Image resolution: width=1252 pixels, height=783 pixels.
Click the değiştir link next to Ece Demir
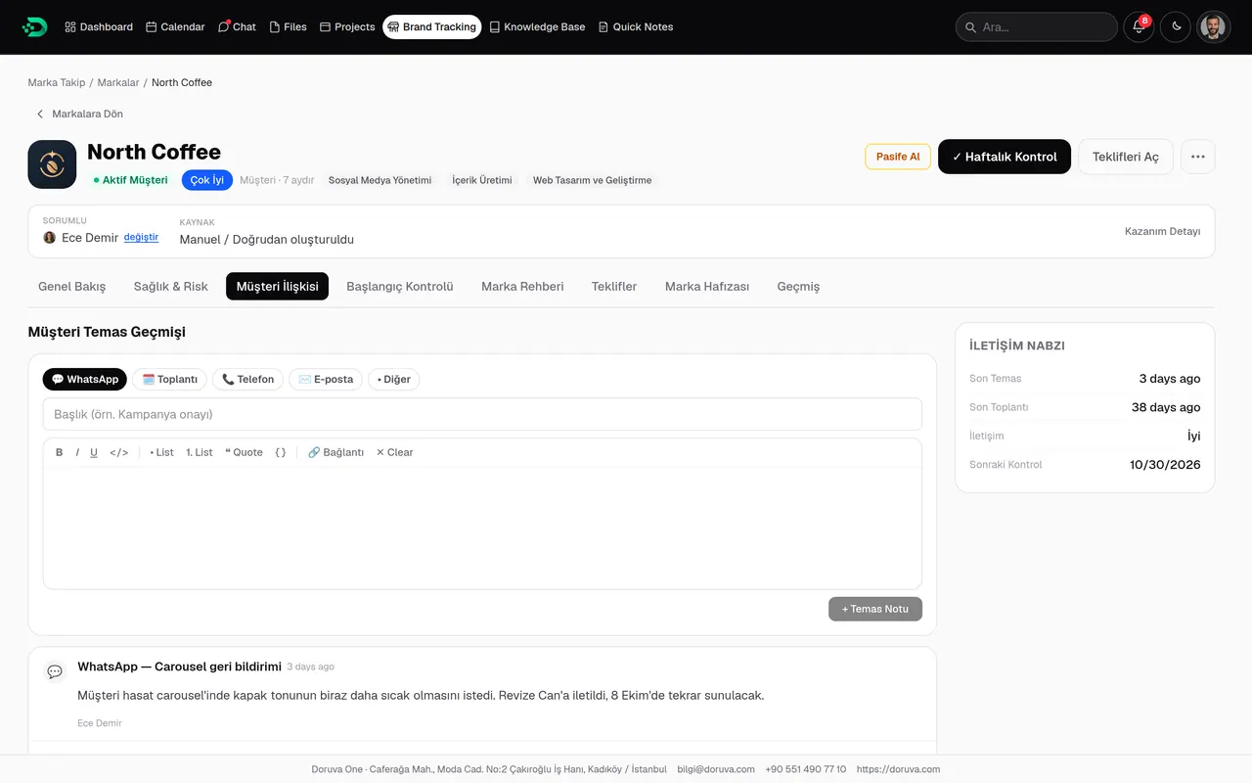tap(141, 238)
